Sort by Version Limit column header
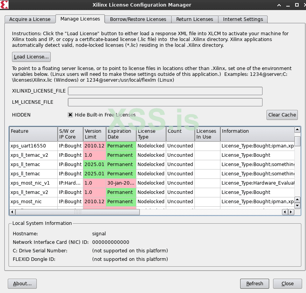This screenshot has width=306, height=293. [x=95, y=134]
